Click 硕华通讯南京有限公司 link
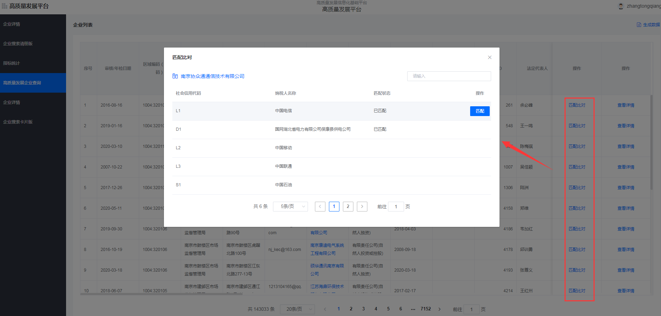661x316 pixels. [327, 270]
